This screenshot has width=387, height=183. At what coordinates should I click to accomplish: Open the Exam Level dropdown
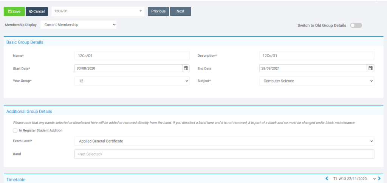point(224,141)
